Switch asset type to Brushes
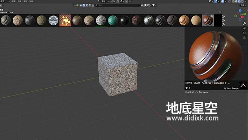The width and height of the screenshot is (248, 140). coord(93,5)
